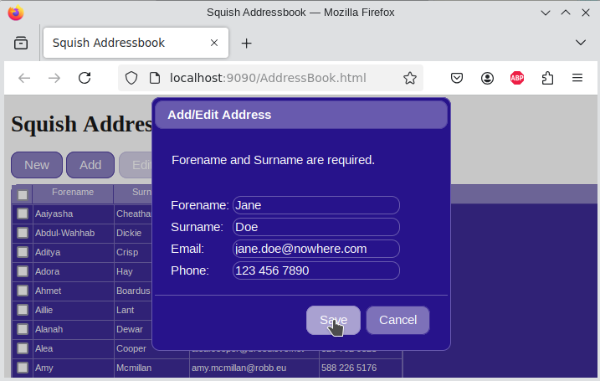The width and height of the screenshot is (600, 381).
Task: Click the Add/Edit Address dialog title
Action: point(219,115)
